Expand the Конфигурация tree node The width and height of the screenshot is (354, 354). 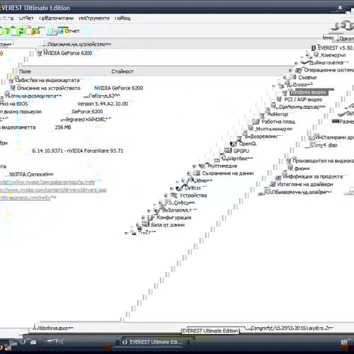tap(143, 217)
